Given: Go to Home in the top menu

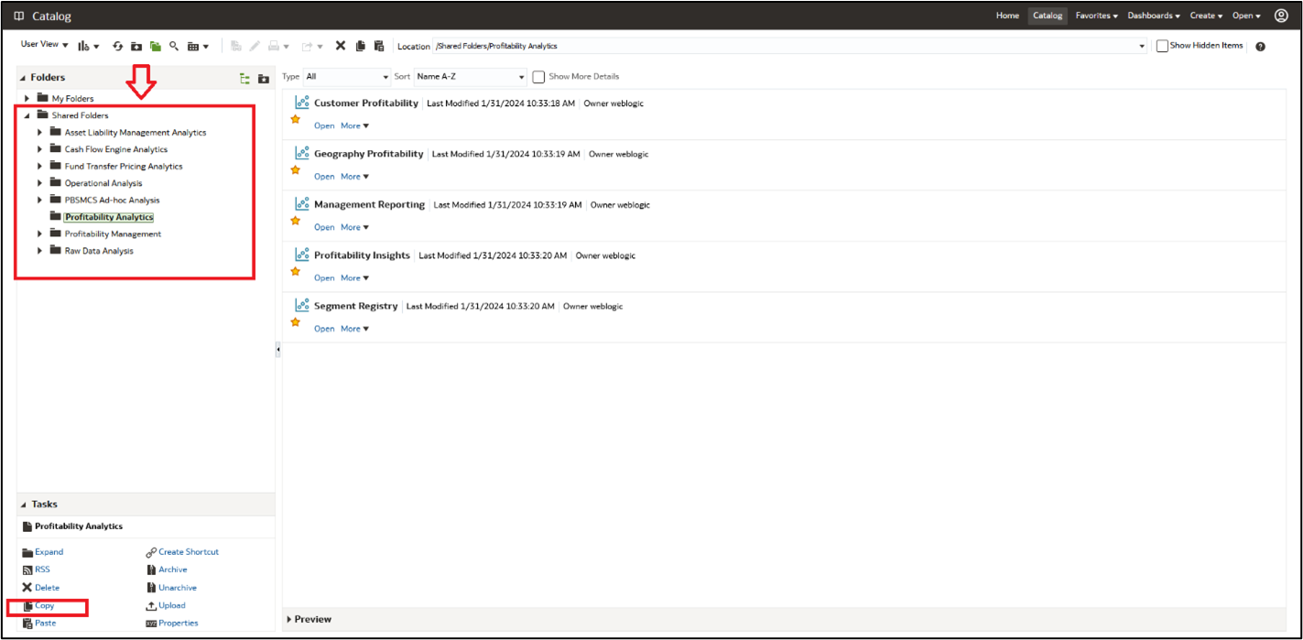Looking at the screenshot, I should [1007, 16].
